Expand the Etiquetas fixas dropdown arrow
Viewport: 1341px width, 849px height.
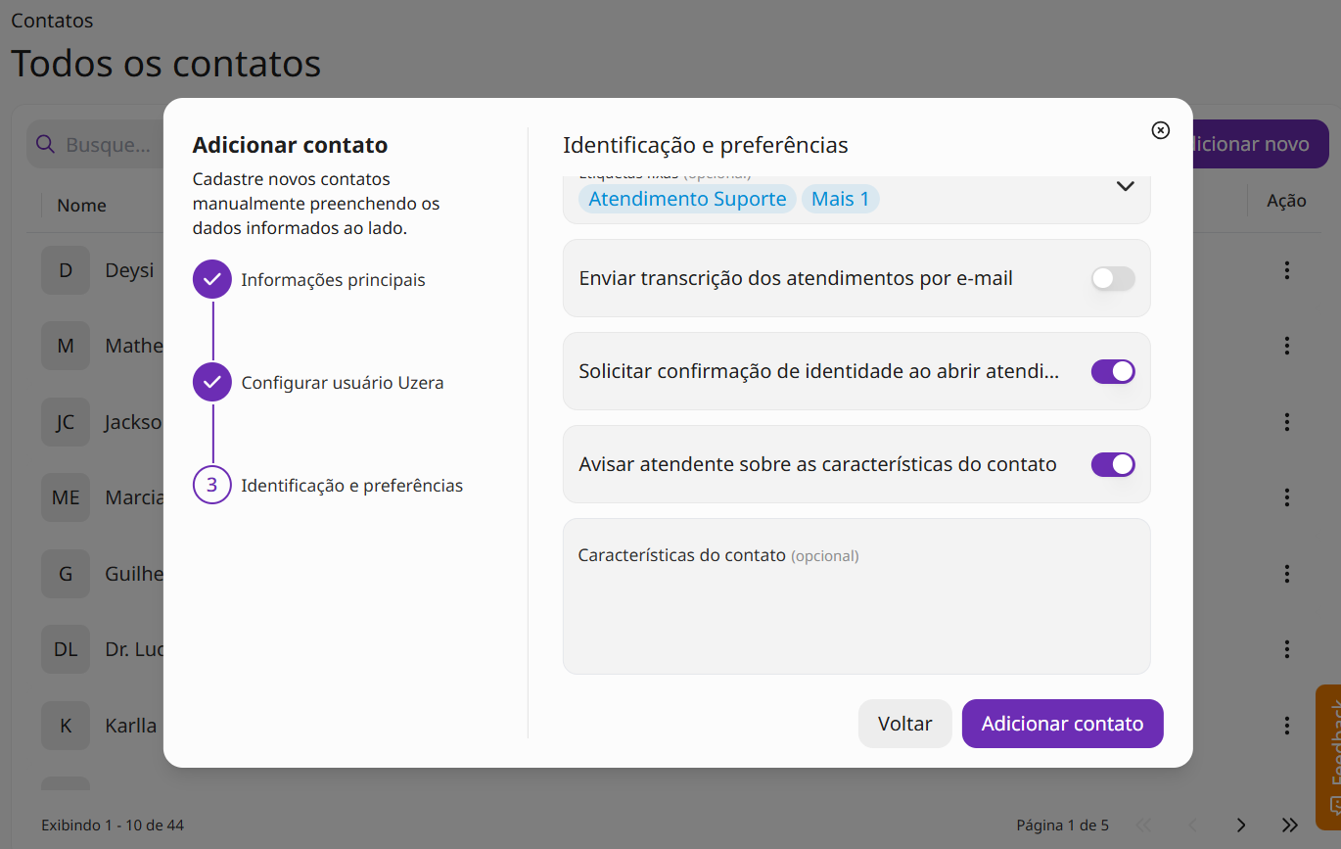pyautogui.click(x=1125, y=186)
